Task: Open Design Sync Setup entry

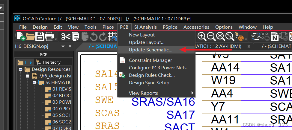Action: (x=156, y=83)
